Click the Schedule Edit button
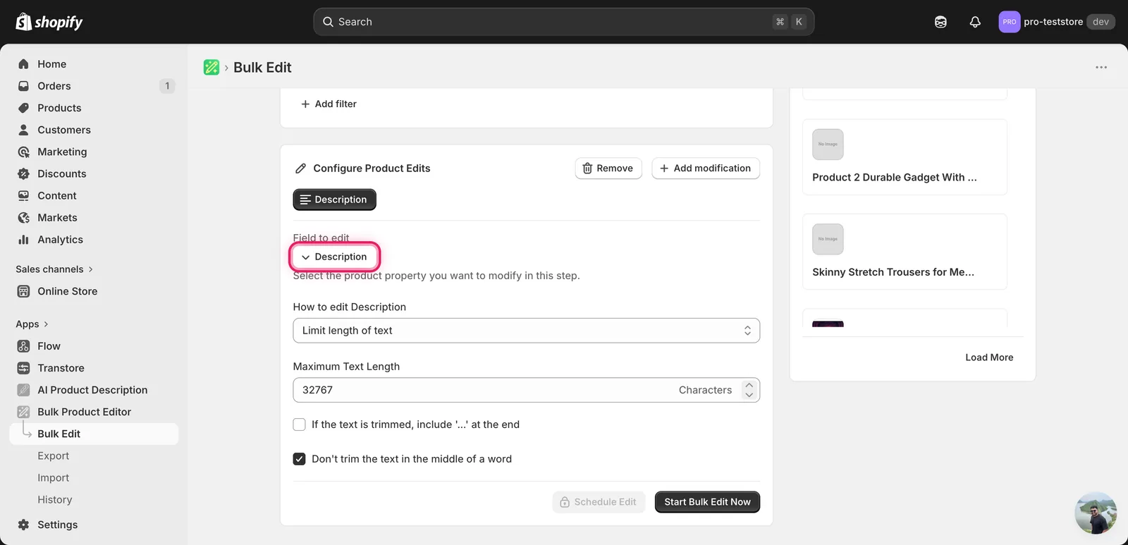 click(599, 502)
